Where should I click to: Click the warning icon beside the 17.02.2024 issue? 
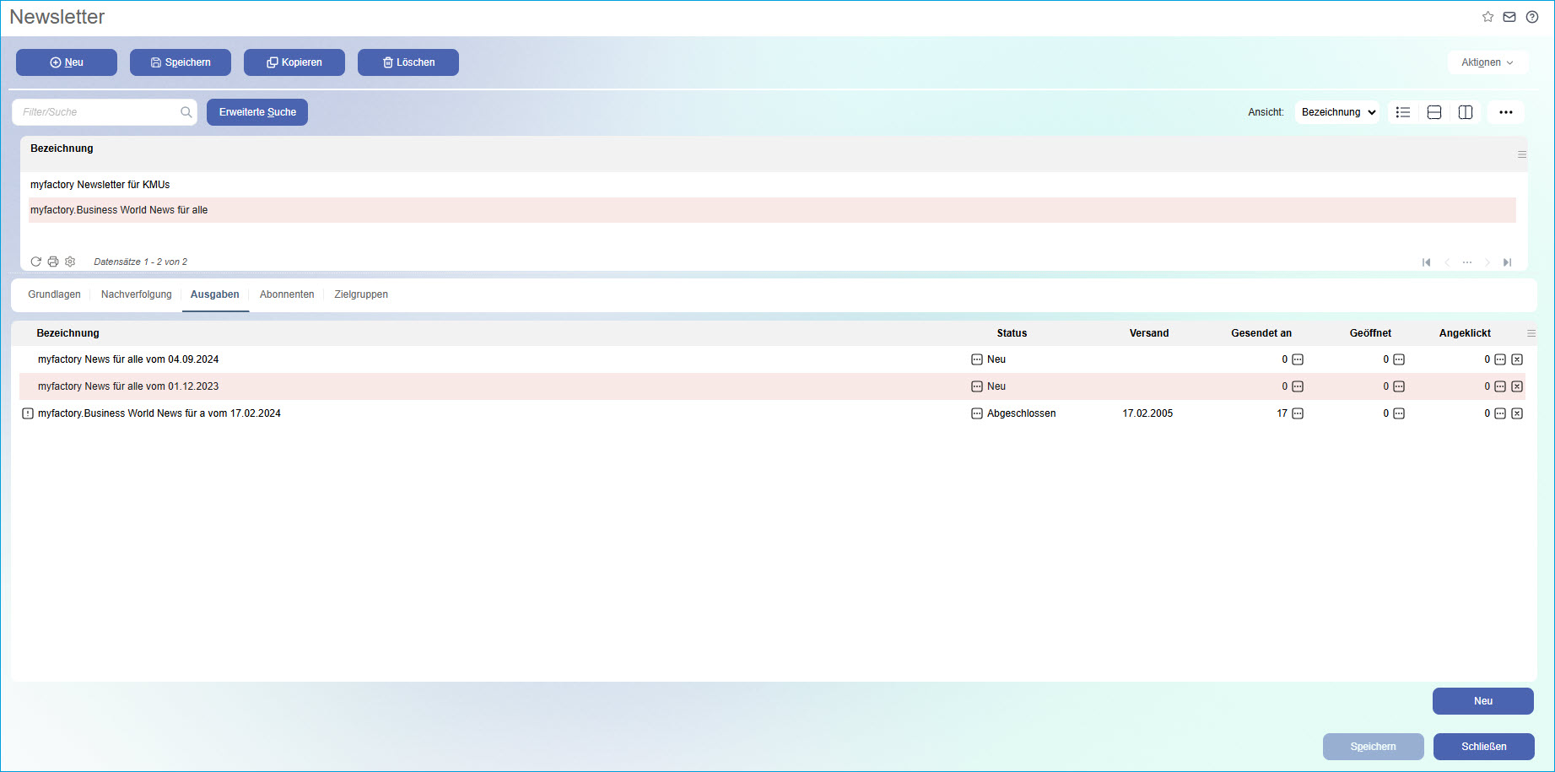pos(28,413)
